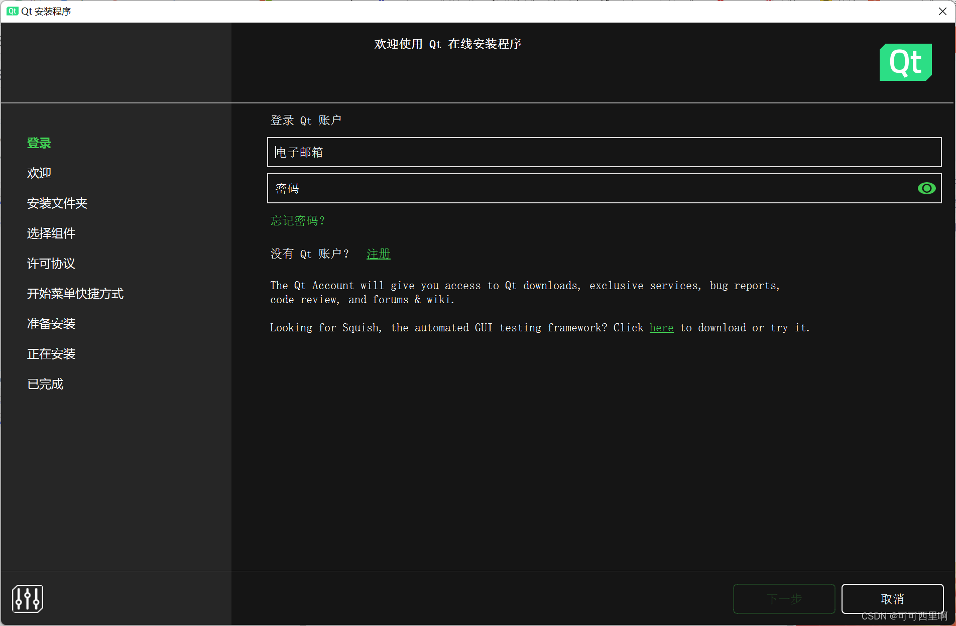Viewport: 956px width, 626px height.
Task: Click the 登录 Qt 账户 heading
Action: tap(306, 120)
